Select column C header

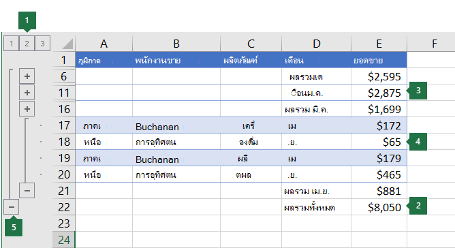click(251, 44)
